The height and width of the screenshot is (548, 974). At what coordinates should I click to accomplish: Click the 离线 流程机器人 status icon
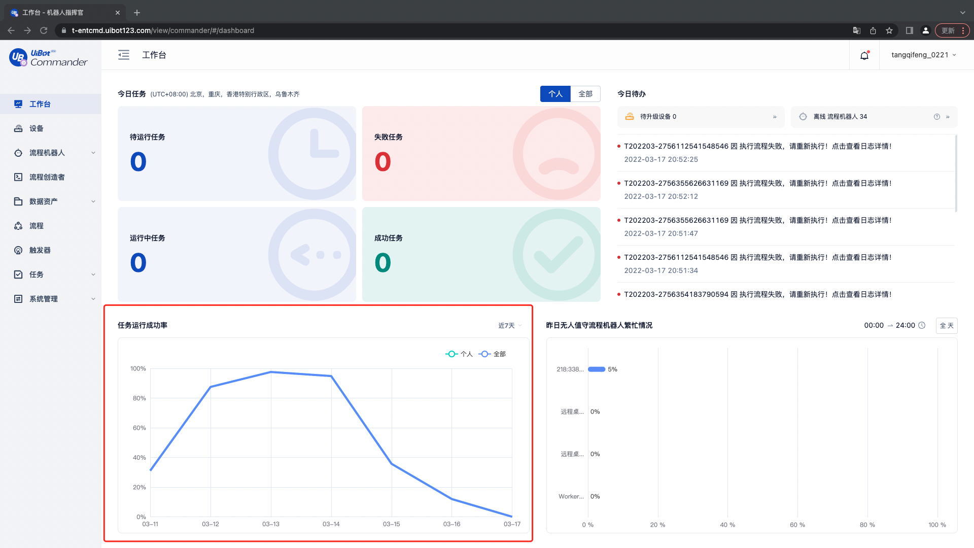click(803, 117)
